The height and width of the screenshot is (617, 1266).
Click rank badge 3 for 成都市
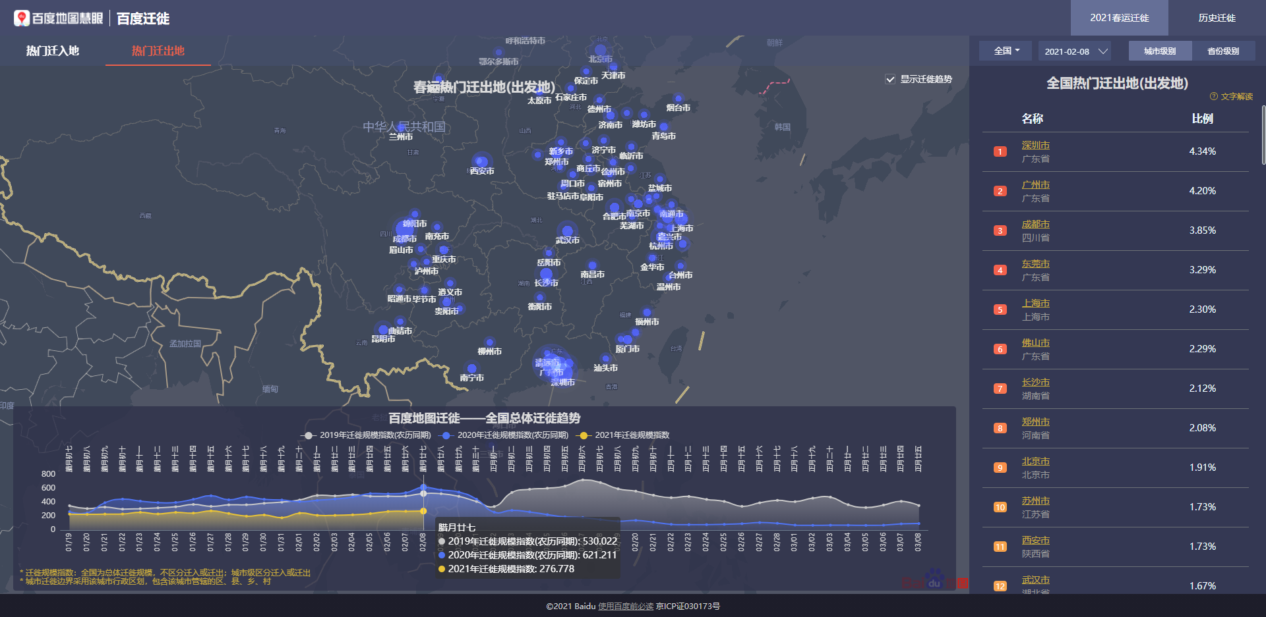tap(1000, 230)
